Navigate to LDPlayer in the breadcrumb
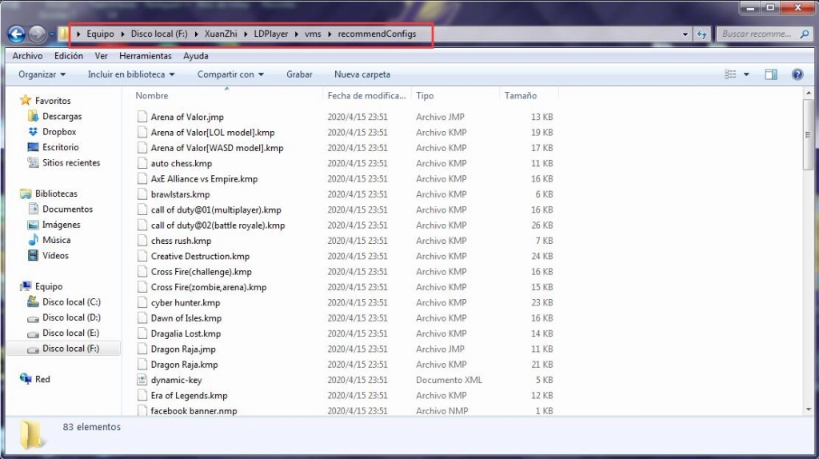This screenshot has width=819, height=459. pos(270,34)
